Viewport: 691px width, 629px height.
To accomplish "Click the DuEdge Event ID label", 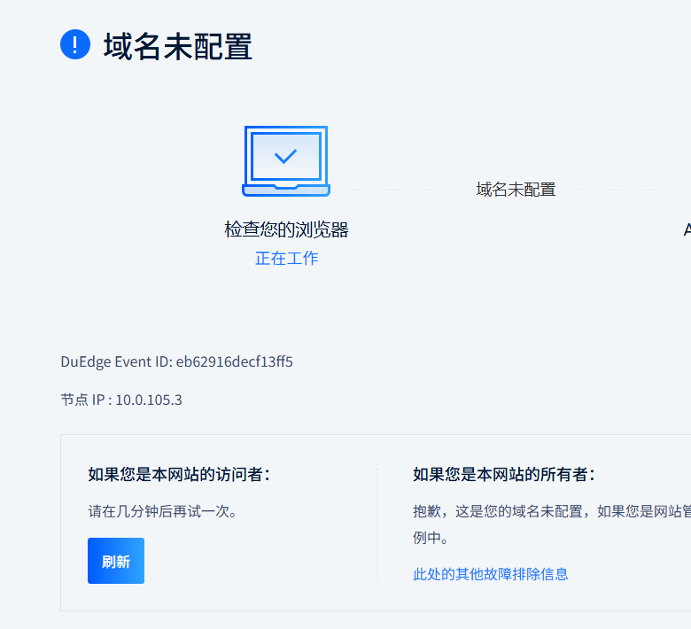I will tap(116, 361).
